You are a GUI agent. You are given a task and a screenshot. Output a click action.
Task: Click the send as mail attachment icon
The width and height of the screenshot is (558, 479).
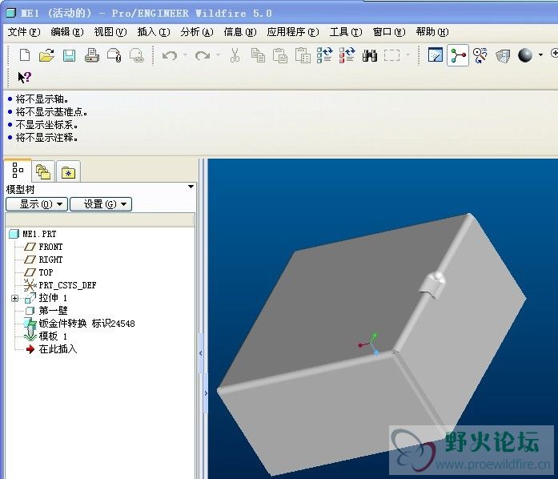[x=114, y=55]
